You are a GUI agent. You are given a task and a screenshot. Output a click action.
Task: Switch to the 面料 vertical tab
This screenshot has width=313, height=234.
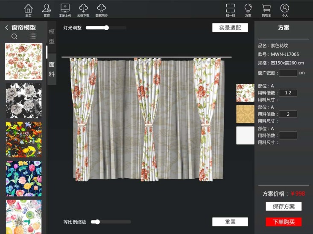point(52,69)
